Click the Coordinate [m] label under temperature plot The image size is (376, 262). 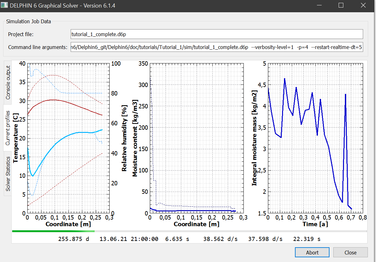(68, 224)
